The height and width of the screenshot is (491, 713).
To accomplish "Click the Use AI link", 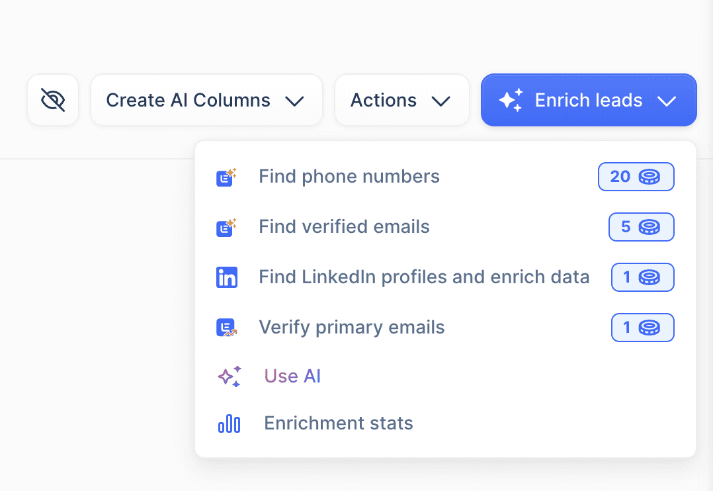I will [292, 377].
